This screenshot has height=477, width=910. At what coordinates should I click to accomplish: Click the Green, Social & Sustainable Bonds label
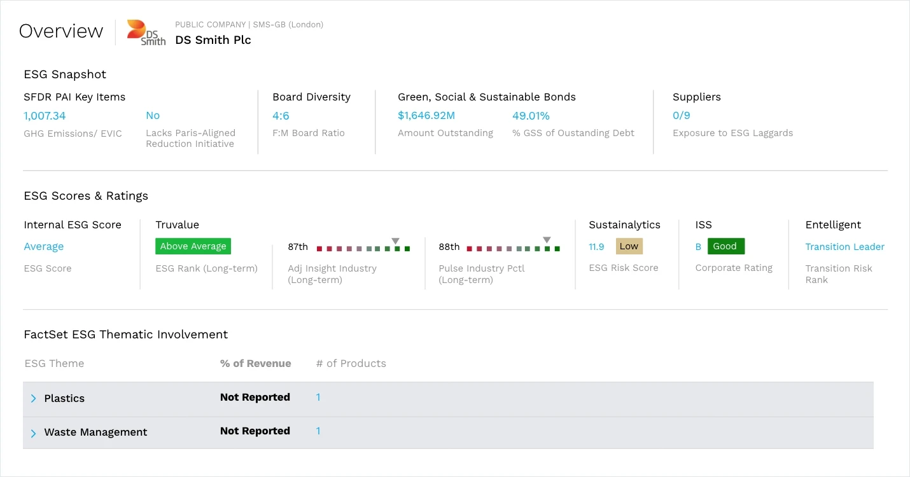[487, 97]
